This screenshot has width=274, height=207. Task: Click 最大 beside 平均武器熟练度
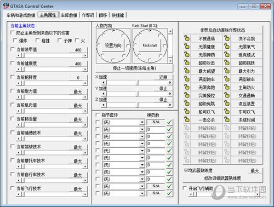(255, 171)
